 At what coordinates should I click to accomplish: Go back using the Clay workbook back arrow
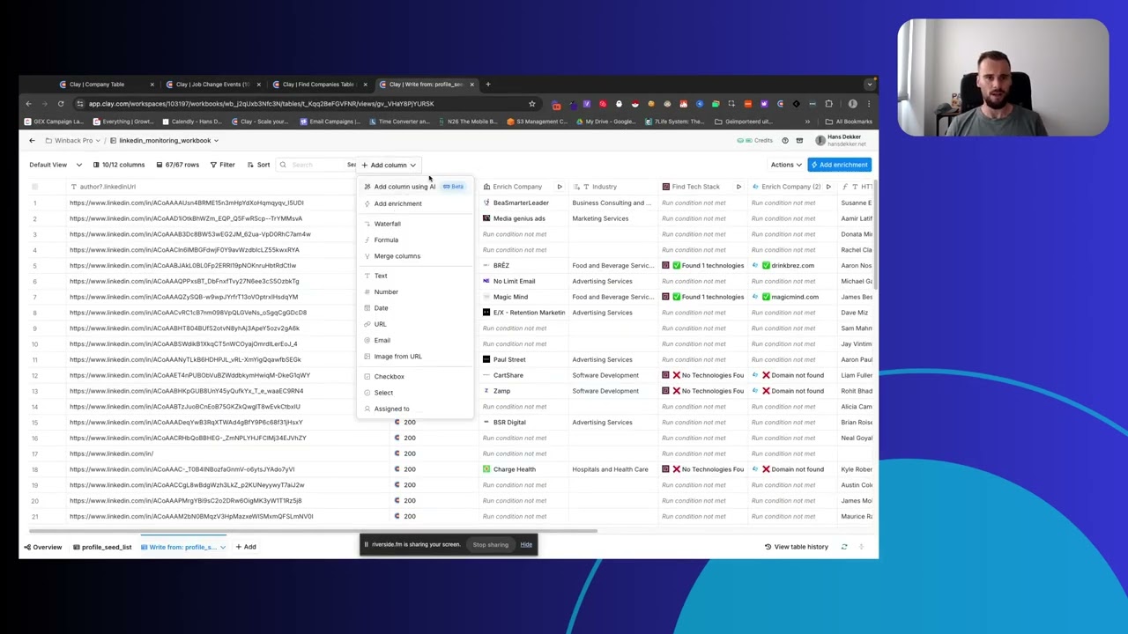32,141
